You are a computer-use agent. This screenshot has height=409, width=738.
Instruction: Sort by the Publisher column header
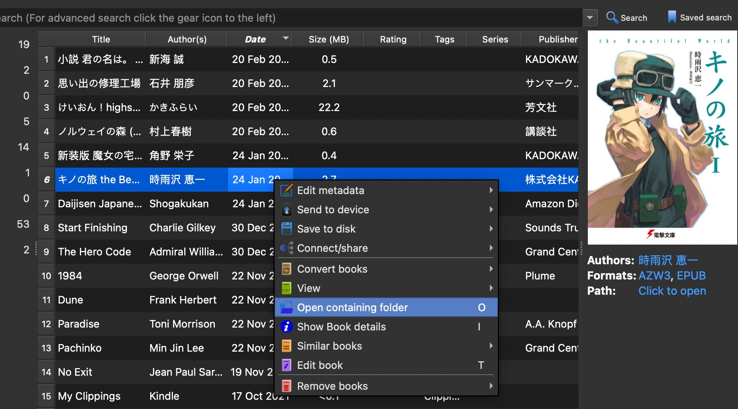click(x=550, y=39)
